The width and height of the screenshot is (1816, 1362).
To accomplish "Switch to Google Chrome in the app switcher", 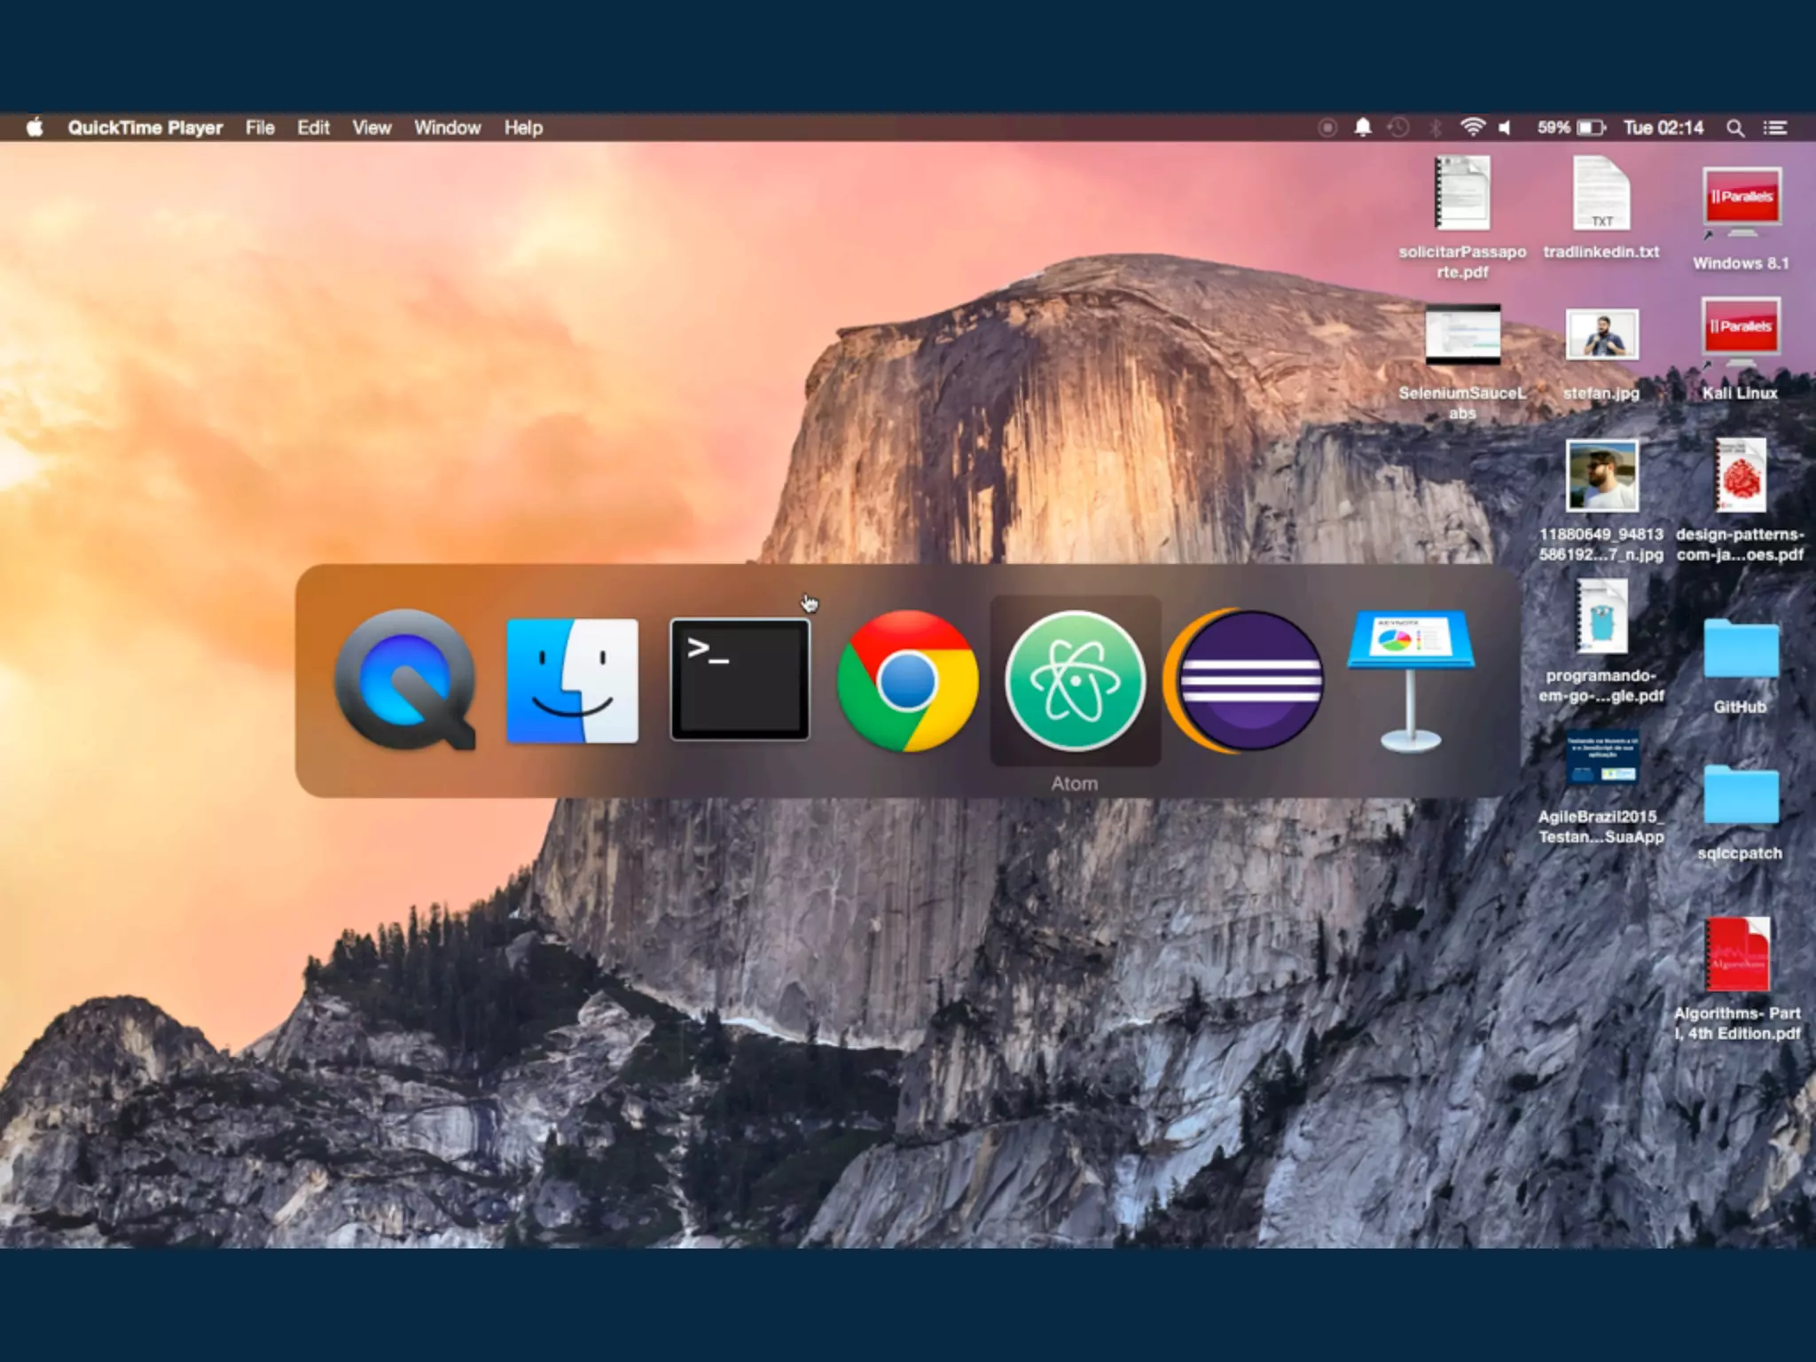I will [907, 680].
